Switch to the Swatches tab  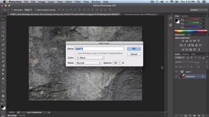[x=185, y=16]
